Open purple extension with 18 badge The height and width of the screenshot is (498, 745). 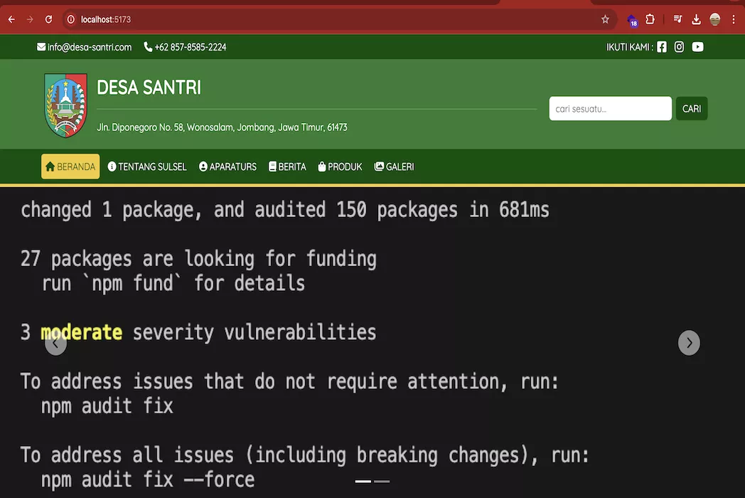coord(633,21)
